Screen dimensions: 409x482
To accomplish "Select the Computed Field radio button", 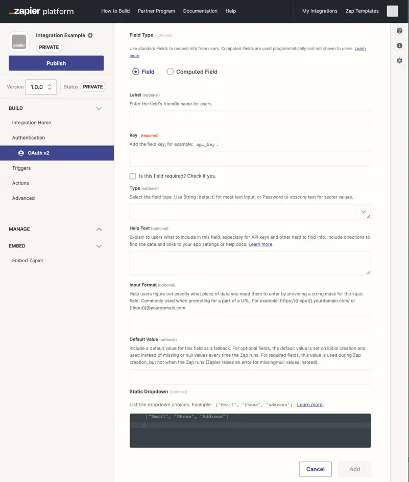I will pyautogui.click(x=170, y=72).
